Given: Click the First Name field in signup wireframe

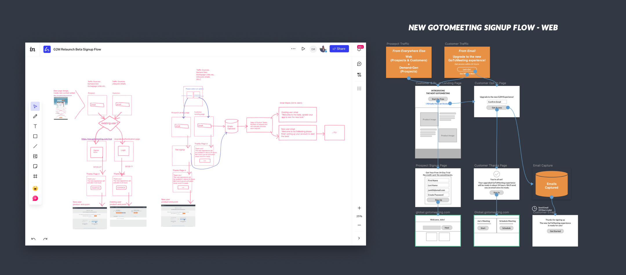Looking at the screenshot, I should click(x=438, y=181).
